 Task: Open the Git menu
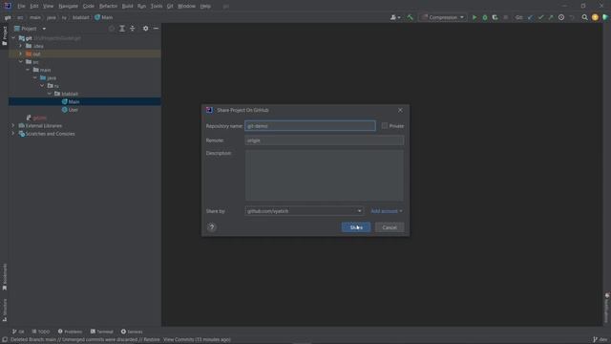point(170,7)
